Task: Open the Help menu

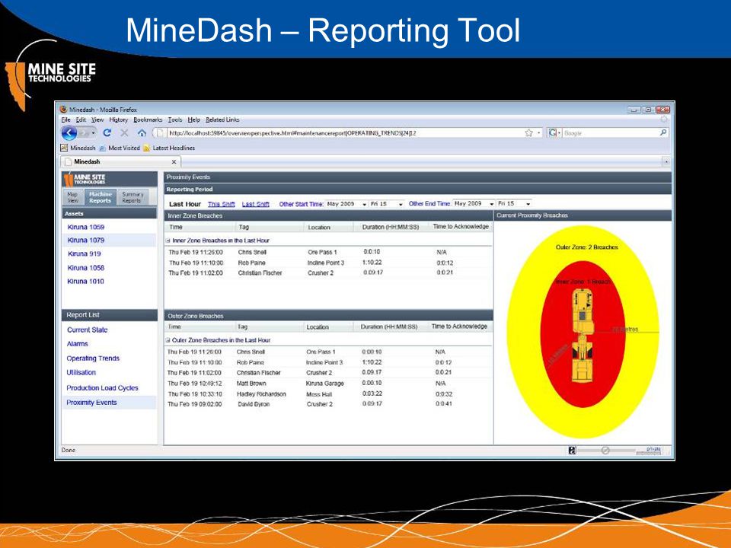Action: coord(193,119)
